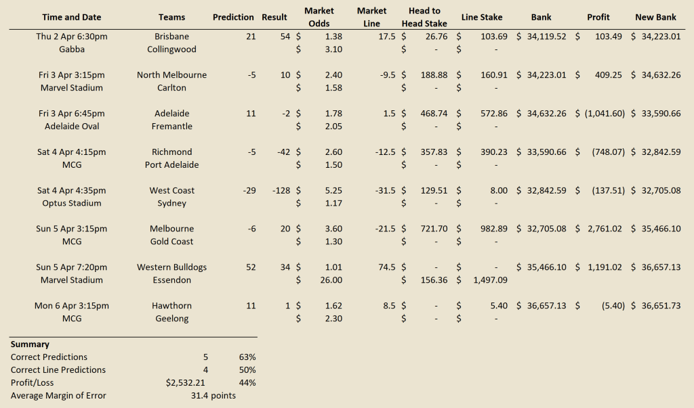The height and width of the screenshot is (408, 694).
Task: Click the Western Bulldogs team cell
Action: click(x=171, y=267)
